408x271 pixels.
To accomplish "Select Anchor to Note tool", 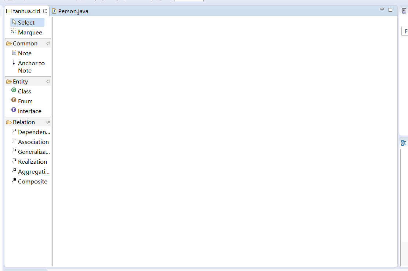I will coord(28,67).
